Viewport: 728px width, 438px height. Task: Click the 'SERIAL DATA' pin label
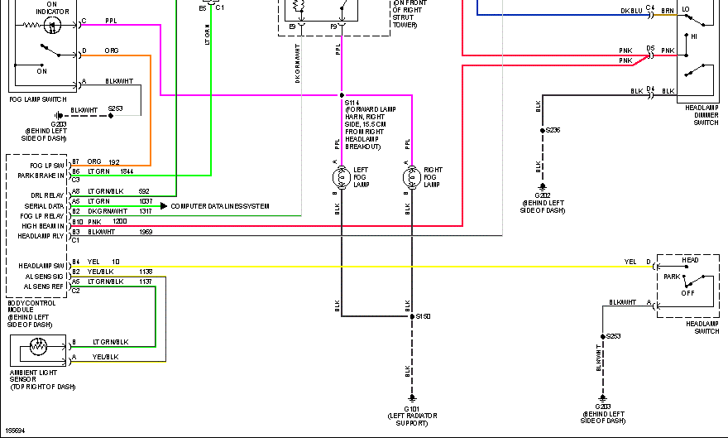(x=44, y=206)
